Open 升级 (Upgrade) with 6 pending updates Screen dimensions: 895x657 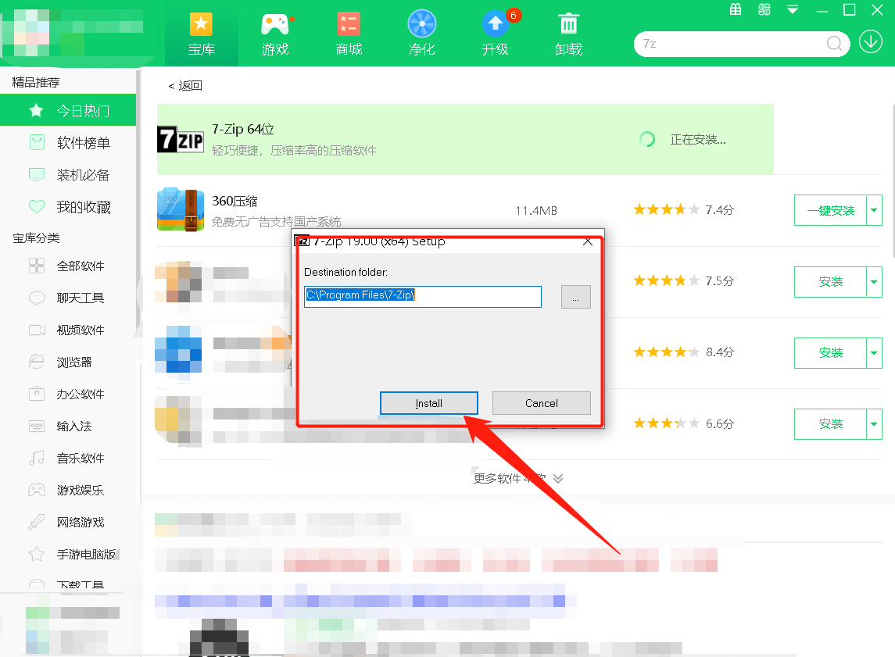495,33
